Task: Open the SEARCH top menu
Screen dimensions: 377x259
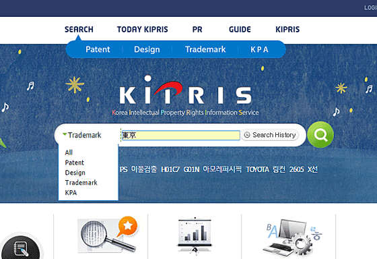Action: tap(79, 30)
